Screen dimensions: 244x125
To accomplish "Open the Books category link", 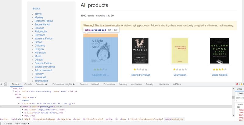I will (36, 9).
